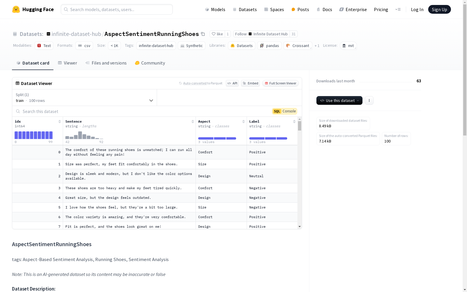Open the navigation more-options menu icon
The width and height of the screenshot is (467, 292).
click(x=398, y=9)
